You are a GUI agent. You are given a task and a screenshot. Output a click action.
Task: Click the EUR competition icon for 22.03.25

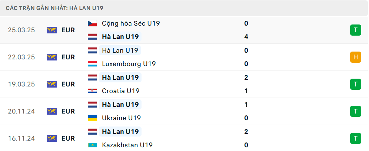pos(51,57)
